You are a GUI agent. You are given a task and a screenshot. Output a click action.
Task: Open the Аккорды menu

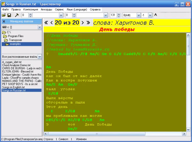(46, 9)
